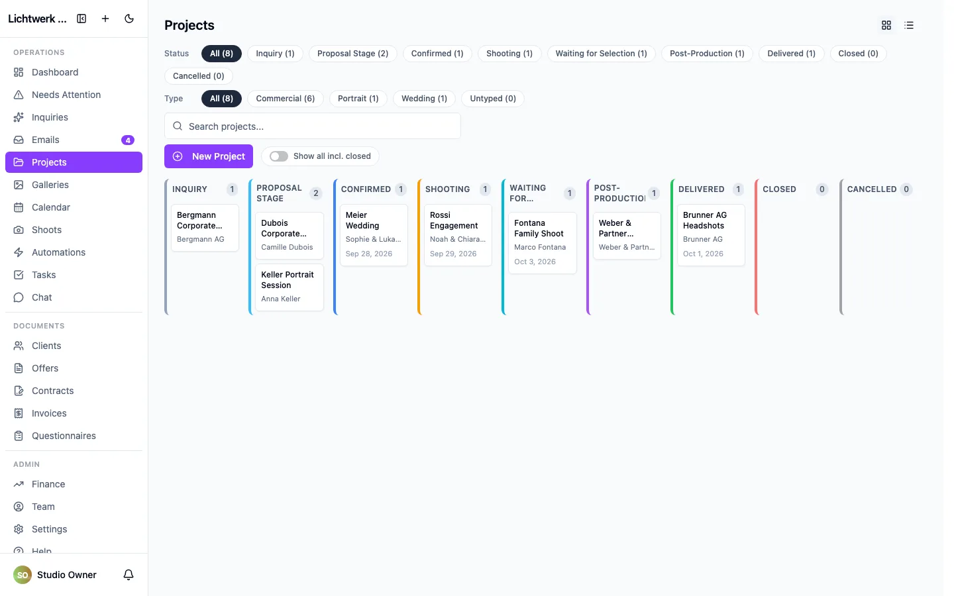Viewport: 954px width, 596px height.
Task: Select Type All (8) filter
Action: [221, 99]
